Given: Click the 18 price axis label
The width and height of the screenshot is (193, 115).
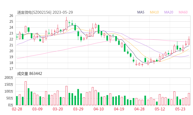Looking at the screenshot, I should click(11, 63).
